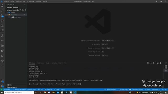Open the Project Manager folder view

pos(2,46)
